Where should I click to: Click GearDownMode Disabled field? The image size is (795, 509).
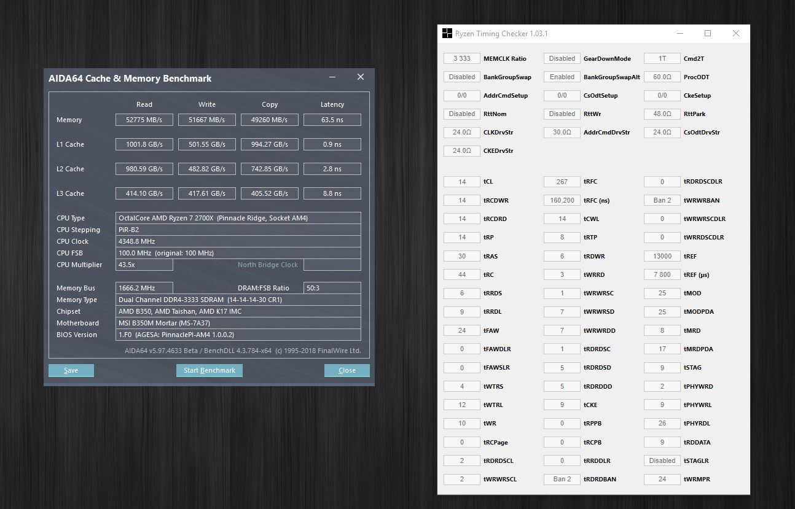coord(562,58)
